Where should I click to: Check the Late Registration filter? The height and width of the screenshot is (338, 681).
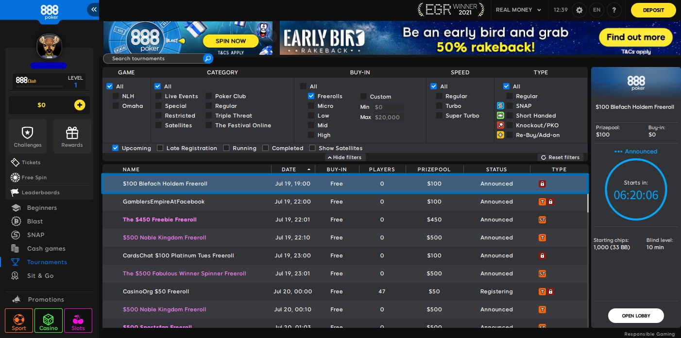160,148
